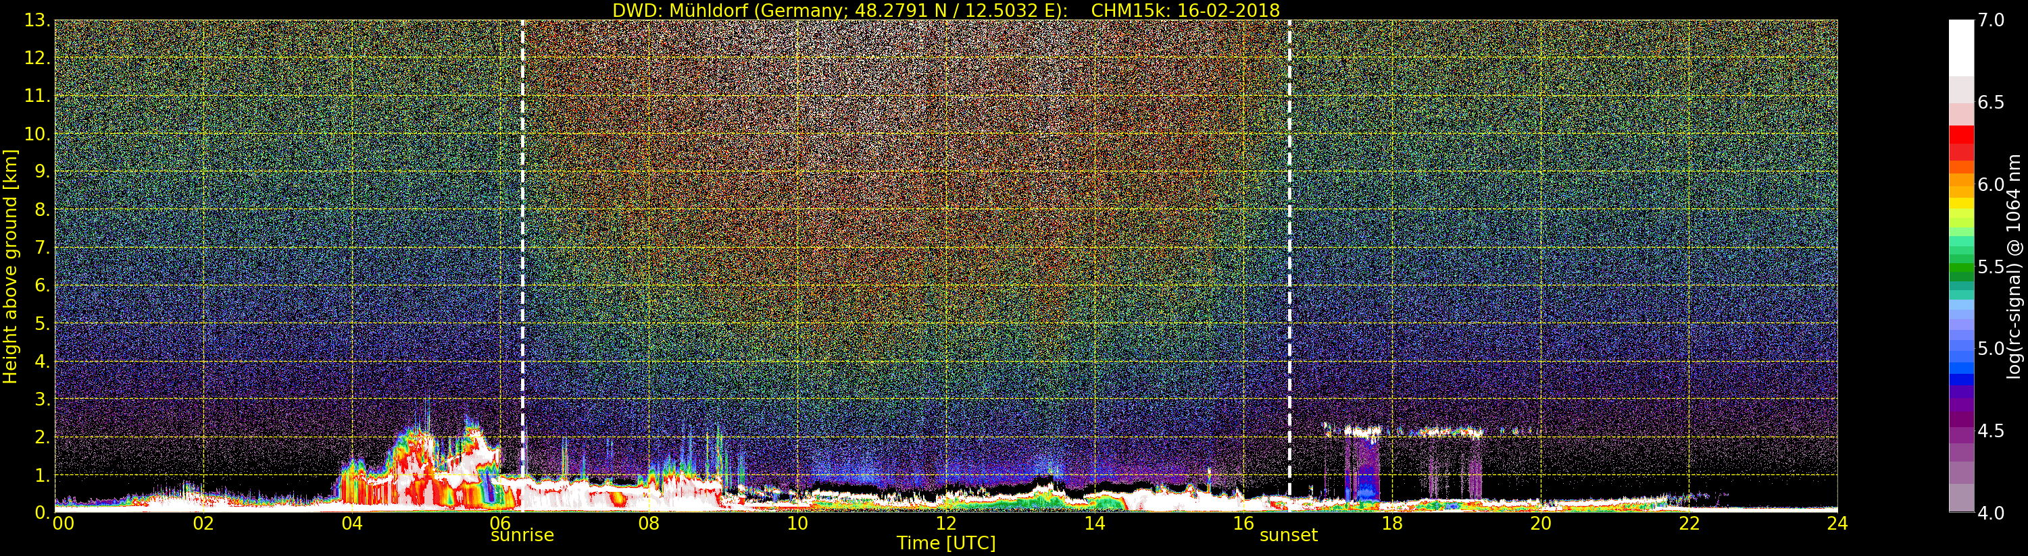2028x556 pixels.
Task: Click the "8." height axis tick label
Action: 43,210
